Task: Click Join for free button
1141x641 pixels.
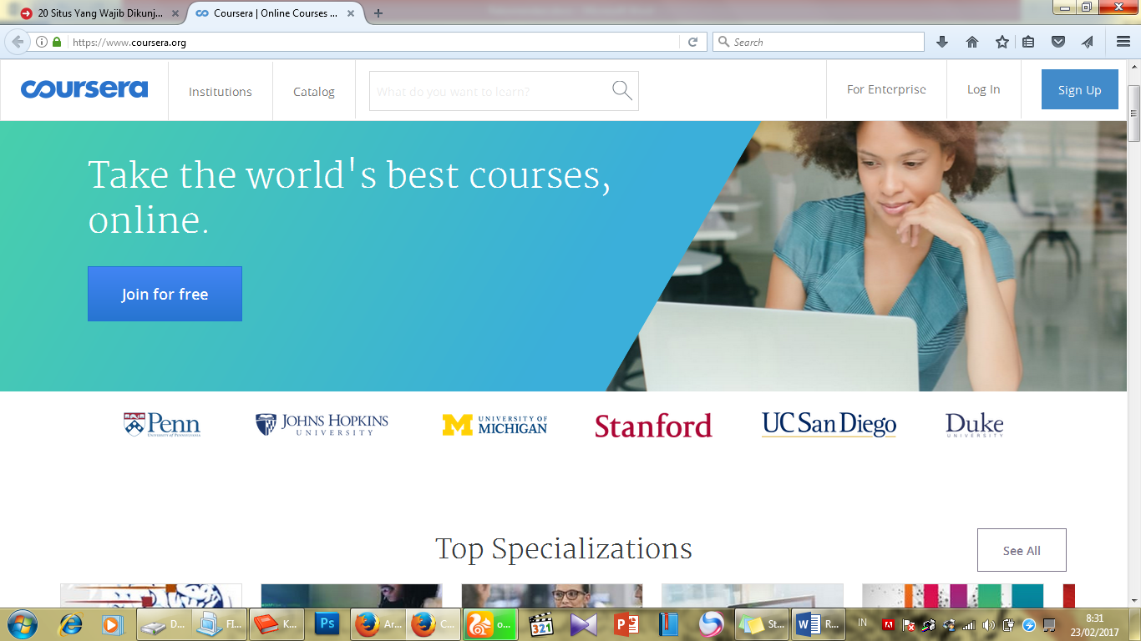Action: [165, 294]
